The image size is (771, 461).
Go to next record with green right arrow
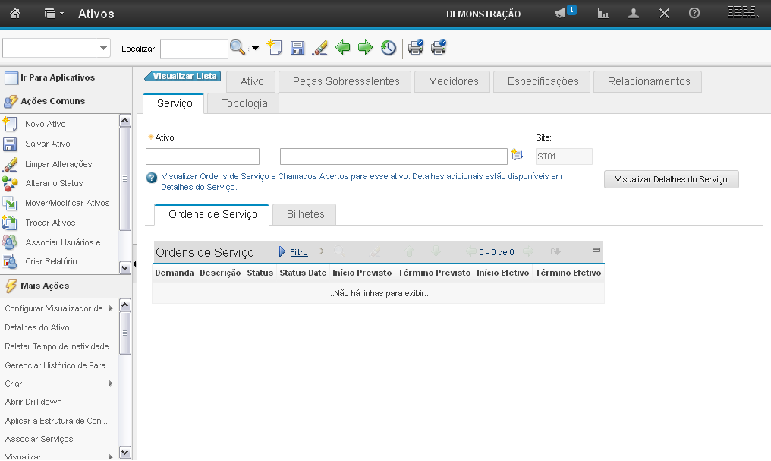point(366,48)
